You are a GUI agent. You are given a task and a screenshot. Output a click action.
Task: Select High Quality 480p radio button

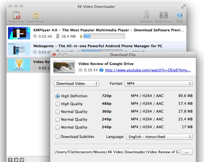(58, 104)
